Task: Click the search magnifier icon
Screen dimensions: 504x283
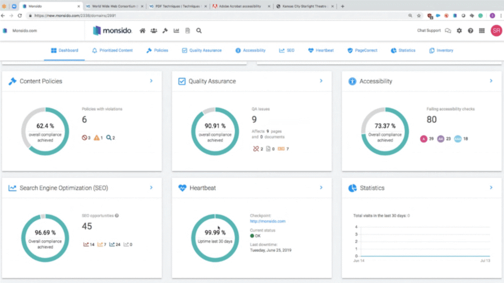Action: point(199,31)
